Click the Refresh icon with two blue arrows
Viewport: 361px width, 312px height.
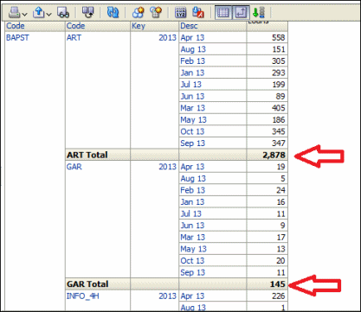113,13
